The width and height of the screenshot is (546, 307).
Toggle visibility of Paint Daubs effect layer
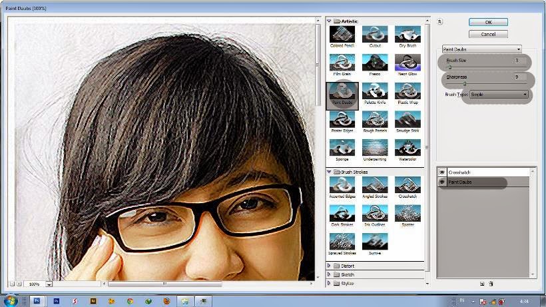442,182
